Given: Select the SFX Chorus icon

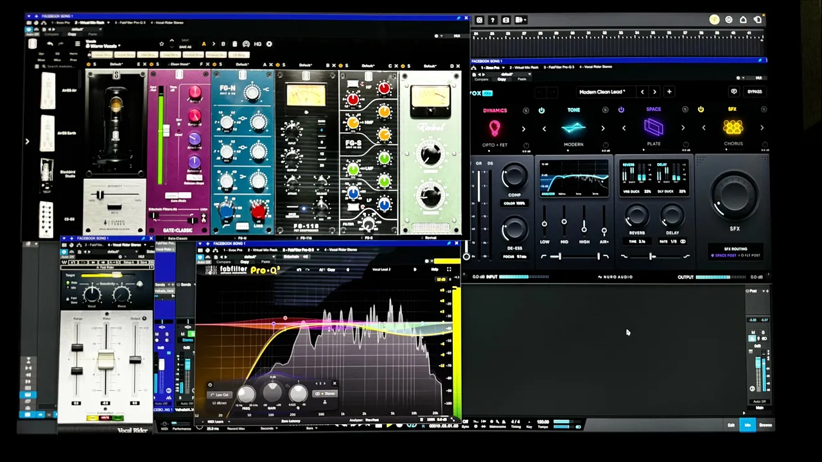Looking at the screenshot, I should click(733, 127).
